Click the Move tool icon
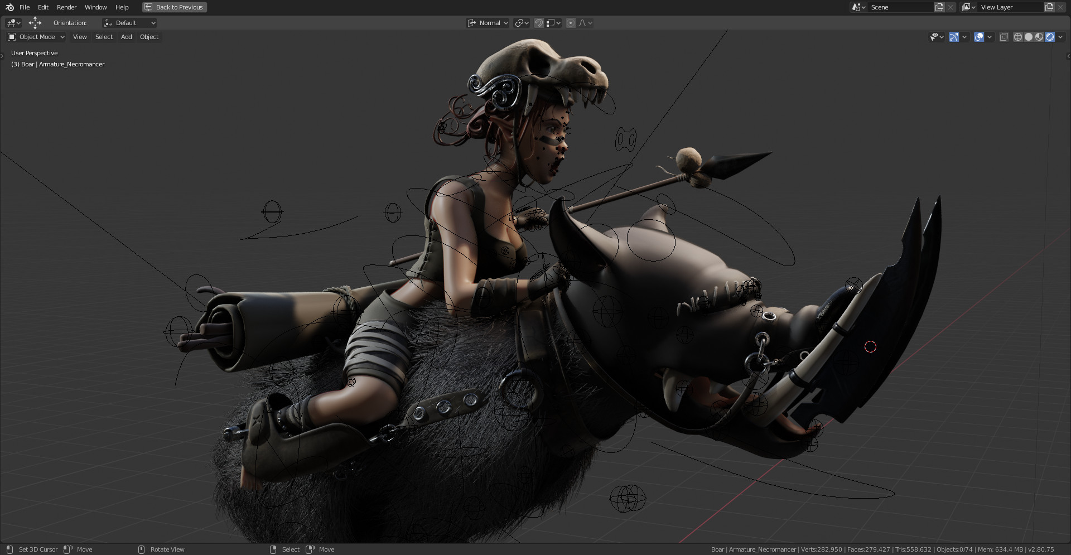1071x555 pixels. tap(35, 23)
